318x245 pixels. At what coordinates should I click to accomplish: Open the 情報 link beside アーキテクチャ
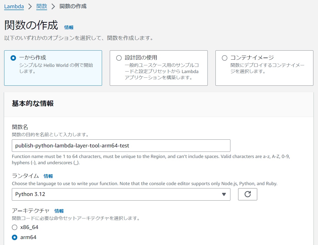59,211
